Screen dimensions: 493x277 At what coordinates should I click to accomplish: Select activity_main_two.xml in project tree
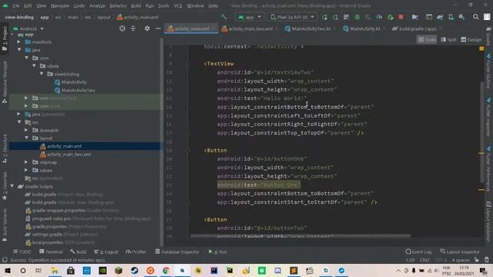point(69,154)
